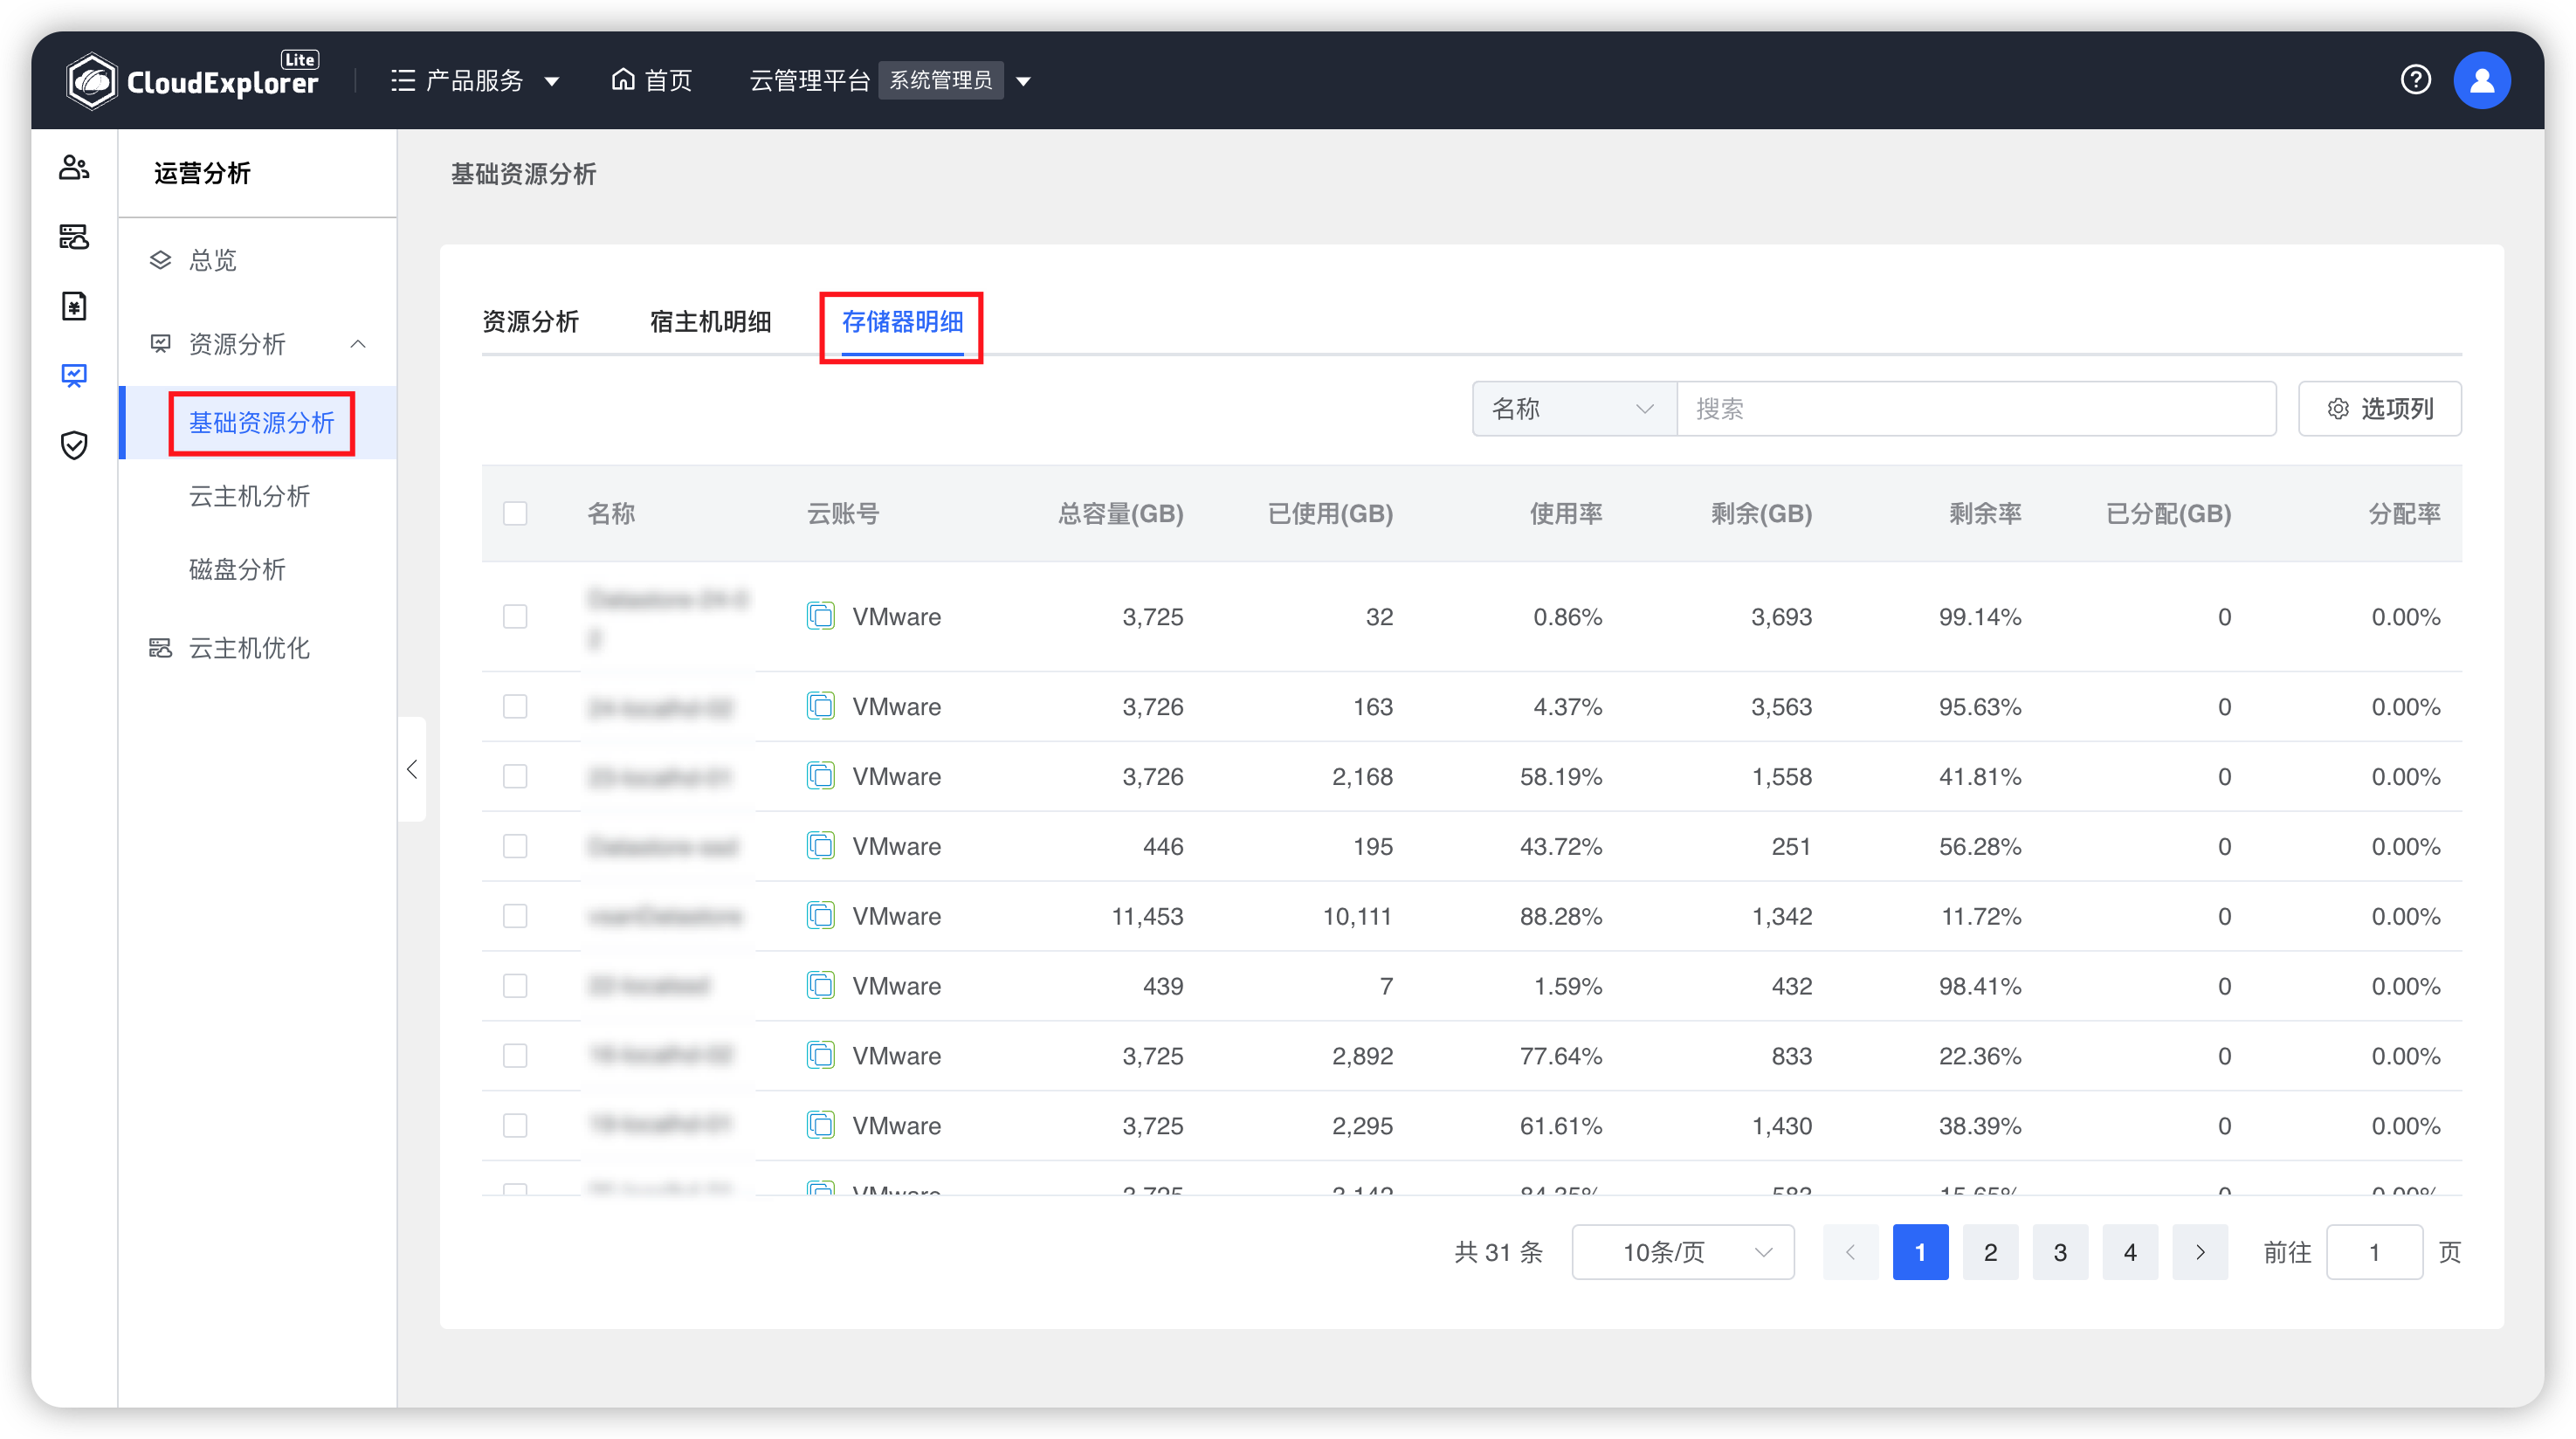Click the VMware icon in the 163 used row
This screenshot has width=2576, height=1439.
pyautogui.click(x=821, y=706)
